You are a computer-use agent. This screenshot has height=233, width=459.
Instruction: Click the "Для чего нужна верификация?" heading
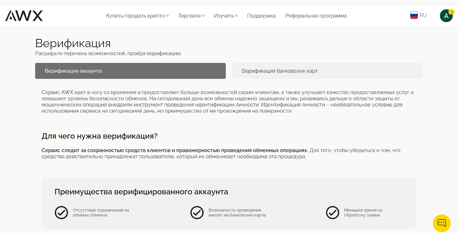pyautogui.click(x=100, y=136)
